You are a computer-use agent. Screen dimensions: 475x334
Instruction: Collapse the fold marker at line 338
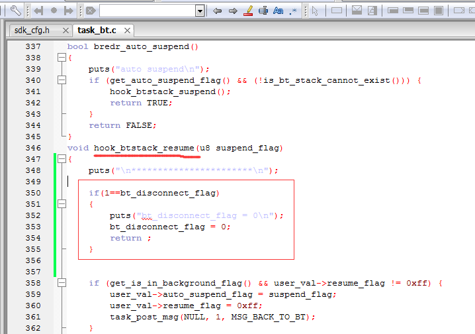pyautogui.click(x=62, y=58)
